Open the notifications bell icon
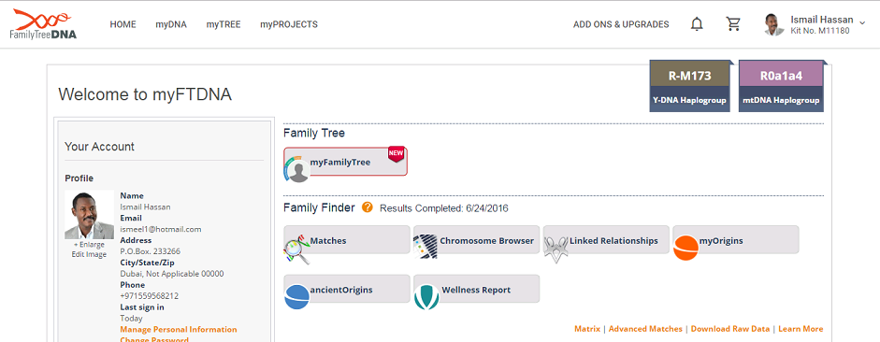The width and height of the screenshot is (880, 342). coord(697,24)
